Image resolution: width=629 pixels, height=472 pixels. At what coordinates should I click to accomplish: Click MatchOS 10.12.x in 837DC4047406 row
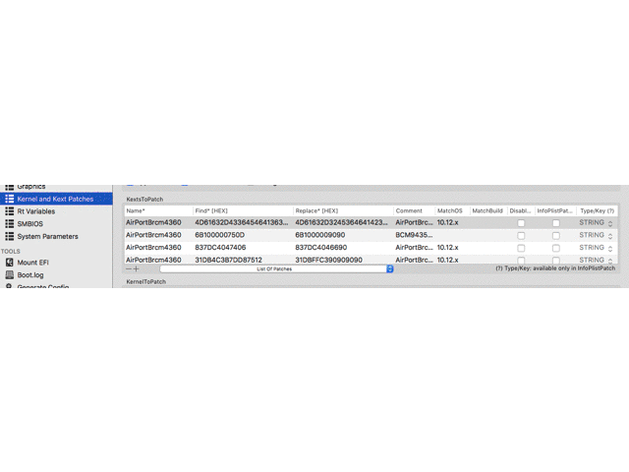coord(448,247)
